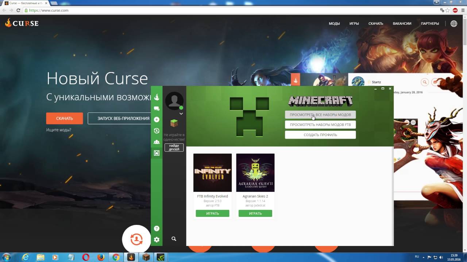Click the Curse logo on the website

tap(22, 23)
